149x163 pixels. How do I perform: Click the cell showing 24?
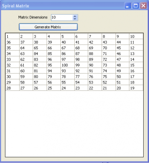67,88
